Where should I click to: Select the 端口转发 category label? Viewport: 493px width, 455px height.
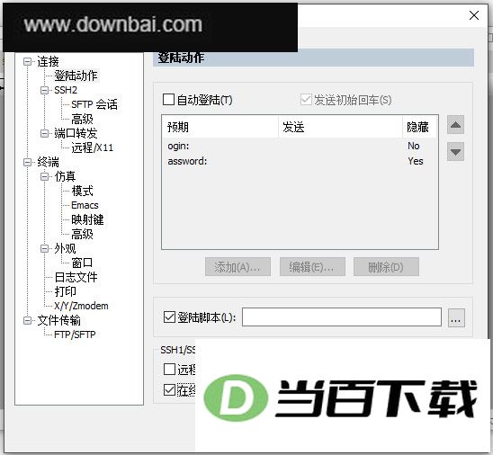(x=76, y=134)
